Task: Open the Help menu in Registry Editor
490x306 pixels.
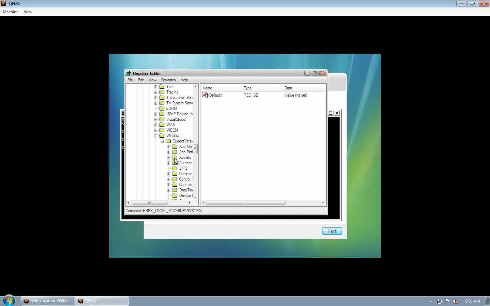Action: [184, 80]
